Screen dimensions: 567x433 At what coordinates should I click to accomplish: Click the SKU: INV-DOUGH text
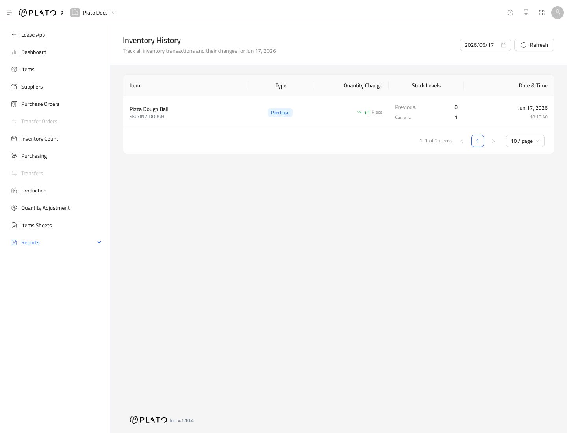147,117
